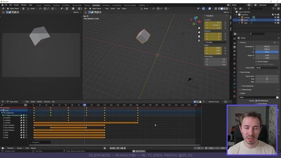Image resolution: width=281 pixels, height=158 pixels.
Task: Select the Z Location channel
Action: 7,123
